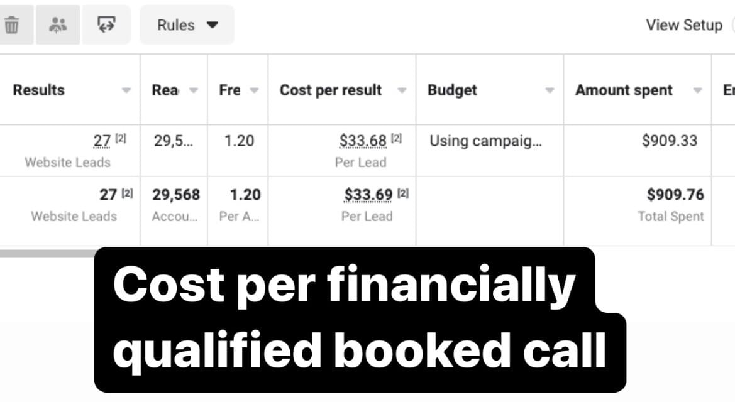This screenshot has height=402, width=735.
Task: Open Cost per result column arrow
Action: (402, 90)
